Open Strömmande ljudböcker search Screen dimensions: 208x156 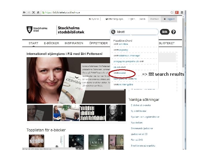tap(142, 128)
